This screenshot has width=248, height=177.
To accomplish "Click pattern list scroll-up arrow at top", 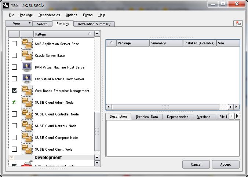I will 97,33.
